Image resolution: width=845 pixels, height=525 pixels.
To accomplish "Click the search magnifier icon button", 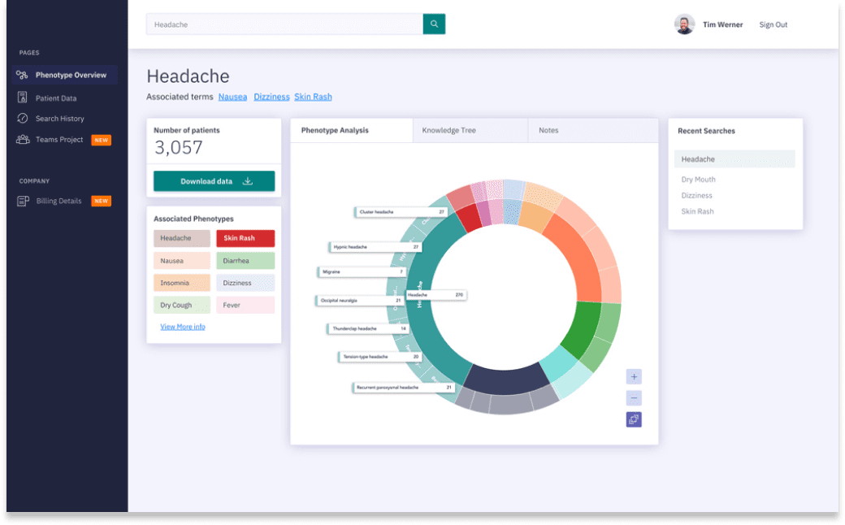I will tap(434, 24).
